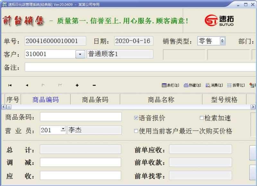257x186 pixels.
Task: Check the use customer's last purchase price option
Action: pos(136,132)
